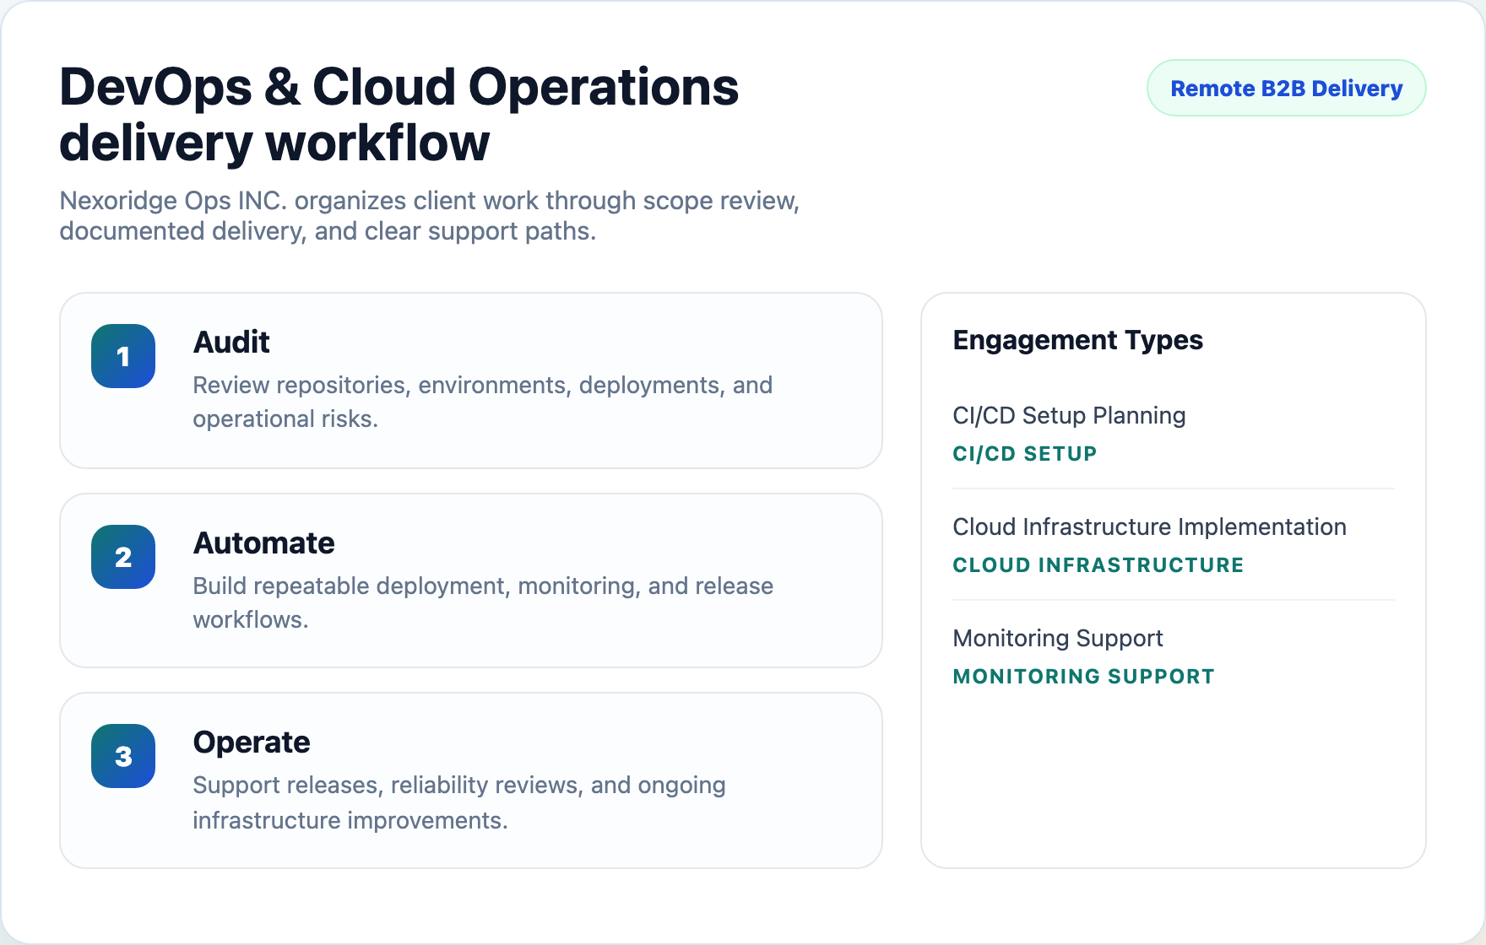Select the Operate step heading
1486x945 pixels.
[x=252, y=742]
